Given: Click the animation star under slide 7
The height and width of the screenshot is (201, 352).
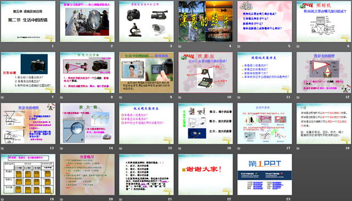Looking at the screenshot, I should click(x=2, y=98).
